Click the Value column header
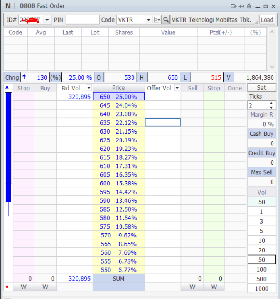Viewport: 280px width, 299px height. click(168, 32)
